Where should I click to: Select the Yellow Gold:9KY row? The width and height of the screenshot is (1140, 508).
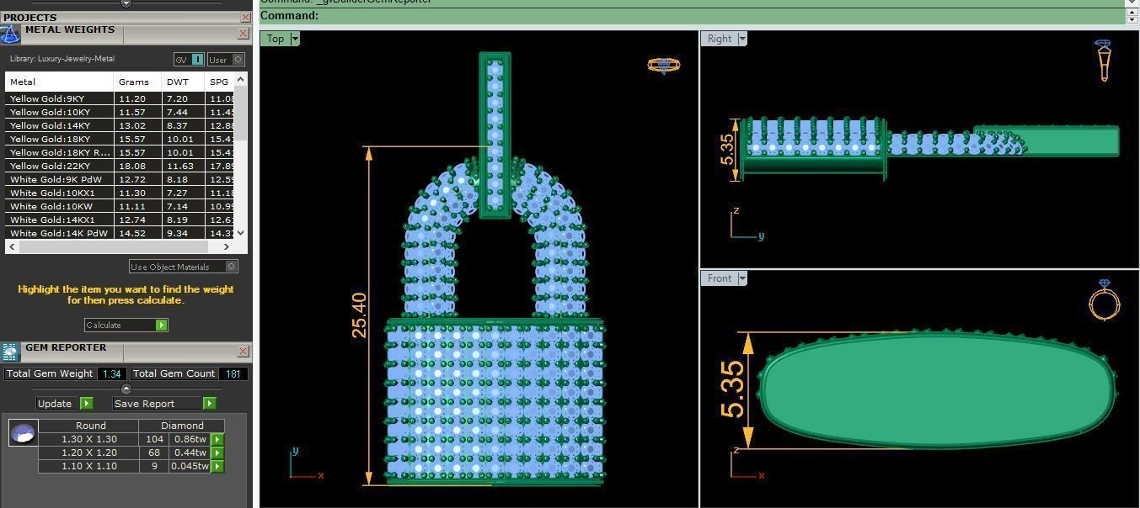click(x=120, y=98)
